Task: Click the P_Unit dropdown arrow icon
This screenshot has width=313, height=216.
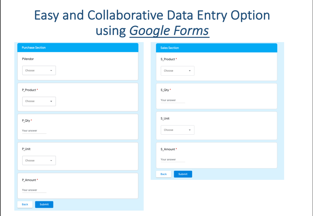Action: click(x=51, y=161)
